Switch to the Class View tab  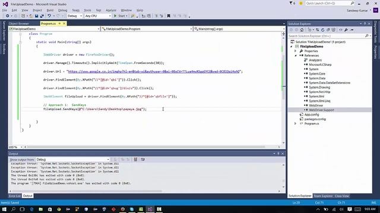click(x=342, y=196)
